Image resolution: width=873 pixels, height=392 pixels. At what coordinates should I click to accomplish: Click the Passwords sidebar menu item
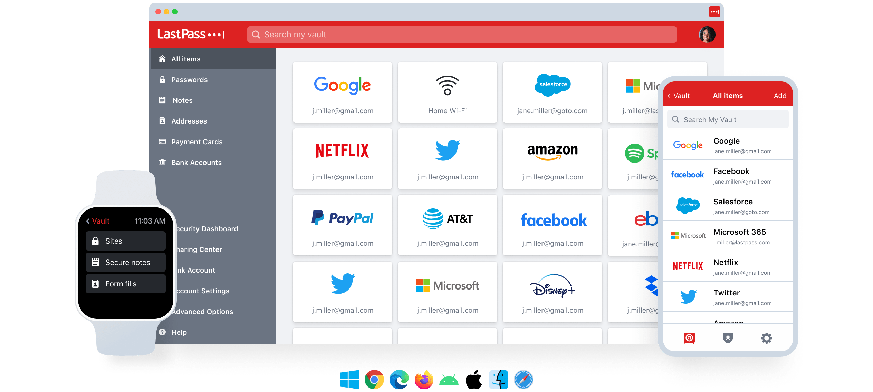(189, 79)
